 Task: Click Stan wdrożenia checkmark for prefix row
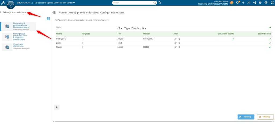(x=270, y=43)
